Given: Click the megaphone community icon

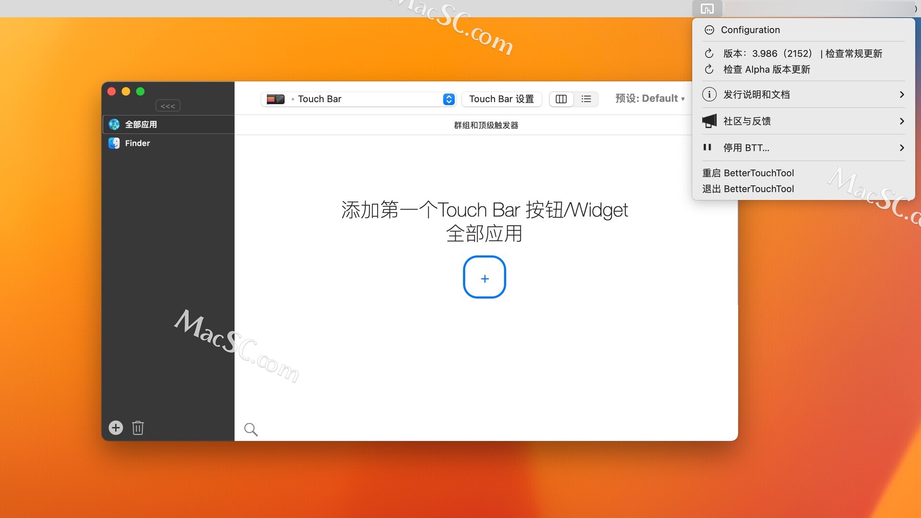Looking at the screenshot, I should 709,121.
